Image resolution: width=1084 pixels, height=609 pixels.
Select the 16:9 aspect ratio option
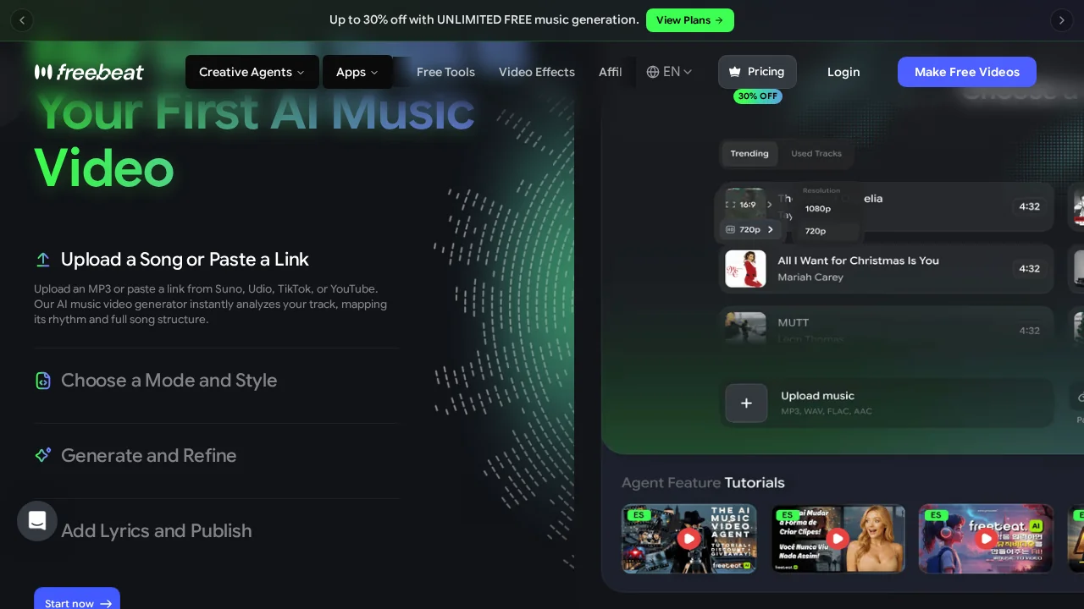[x=747, y=204]
